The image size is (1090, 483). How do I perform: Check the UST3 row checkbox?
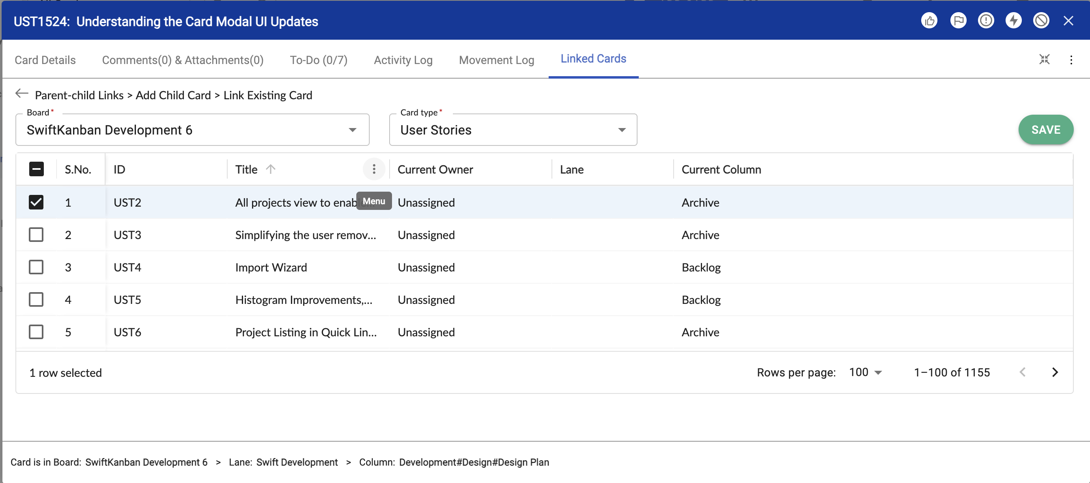pyautogui.click(x=37, y=235)
